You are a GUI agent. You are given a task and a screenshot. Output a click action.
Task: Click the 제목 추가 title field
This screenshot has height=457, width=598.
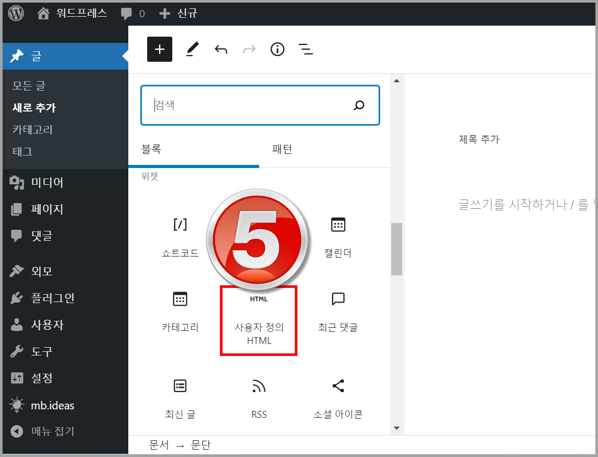pos(479,139)
